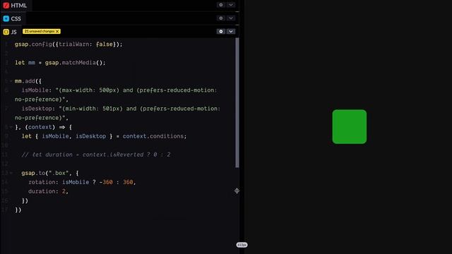The height and width of the screenshot is (254, 452).
Task: Click 'rotation:' property in gsap.to
Action: pos(44,182)
